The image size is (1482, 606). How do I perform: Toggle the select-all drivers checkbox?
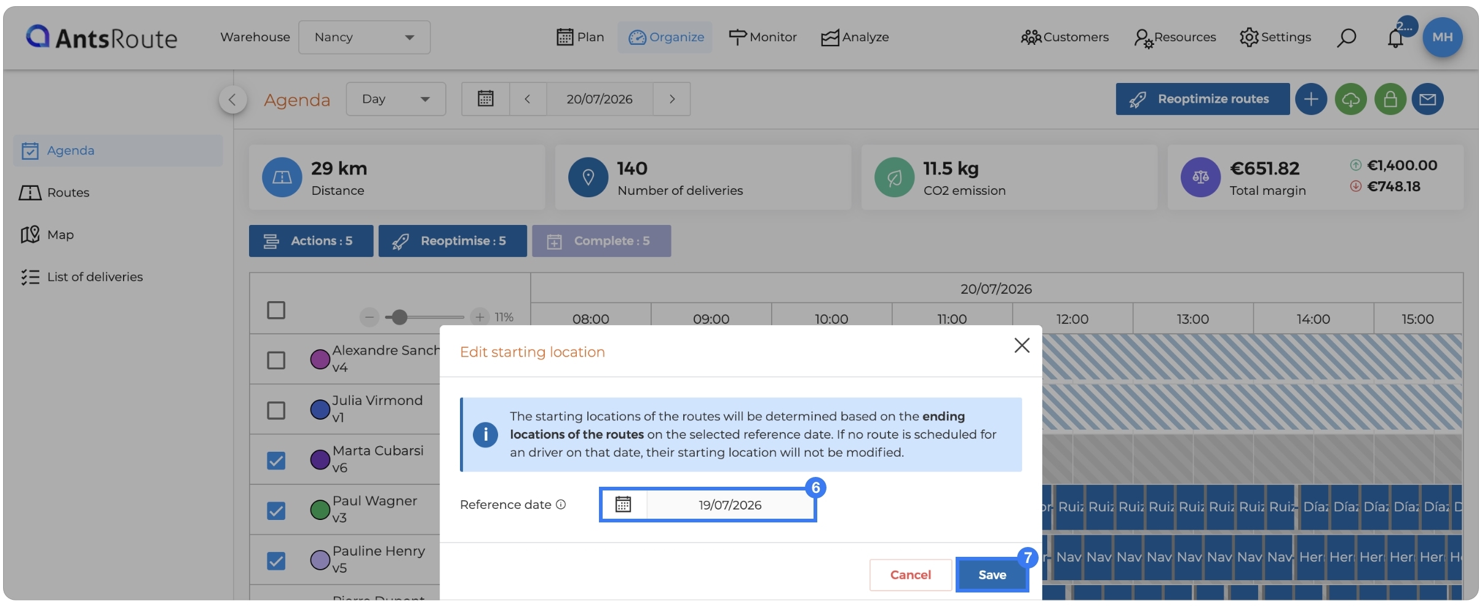(276, 310)
